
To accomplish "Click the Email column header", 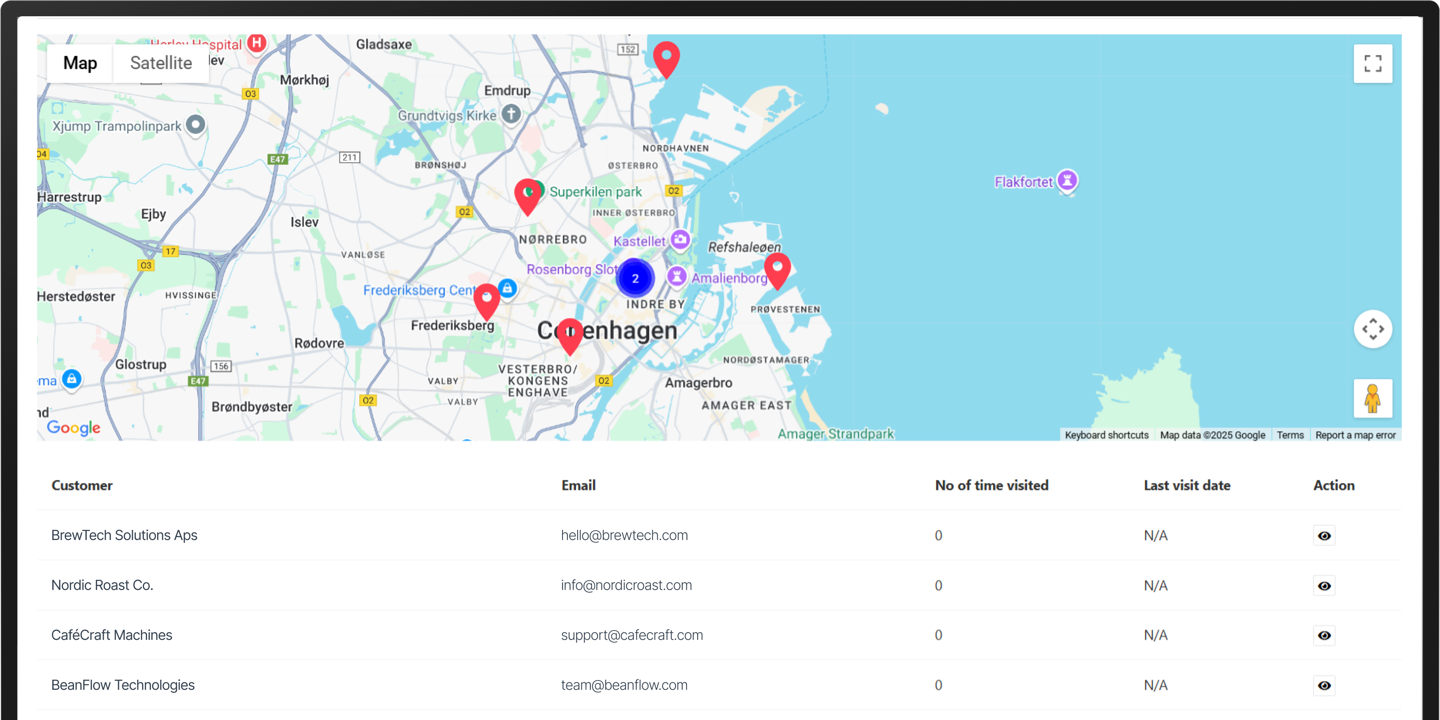I will [x=579, y=485].
